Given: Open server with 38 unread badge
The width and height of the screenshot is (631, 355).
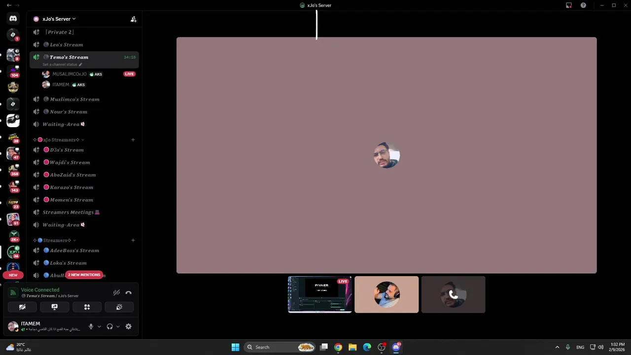Looking at the screenshot, I should coord(13,137).
